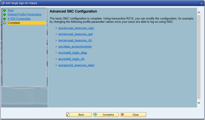The width and height of the screenshot is (205, 120).
Task: Click green status icon beside Start
Action: [x=4, y=10]
